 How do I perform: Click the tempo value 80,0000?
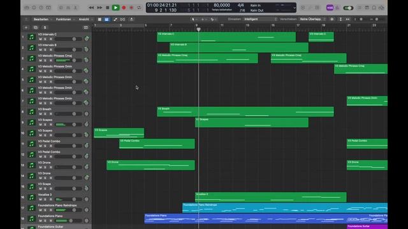click(x=222, y=5)
